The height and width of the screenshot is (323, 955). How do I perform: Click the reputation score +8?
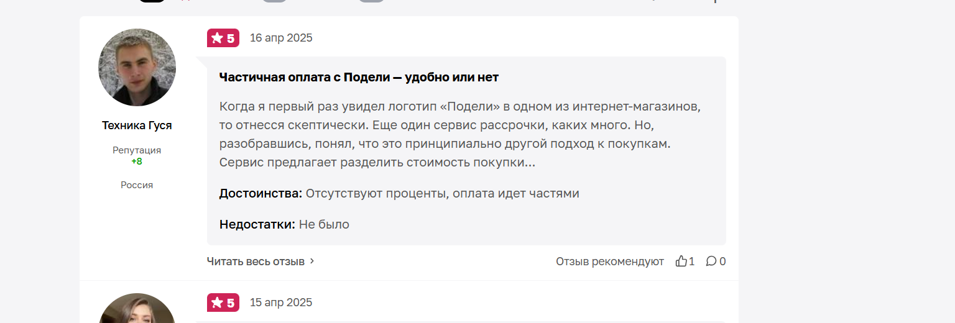(x=137, y=161)
